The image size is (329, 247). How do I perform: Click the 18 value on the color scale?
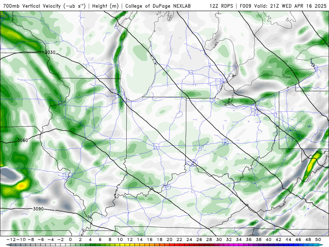(160, 240)
